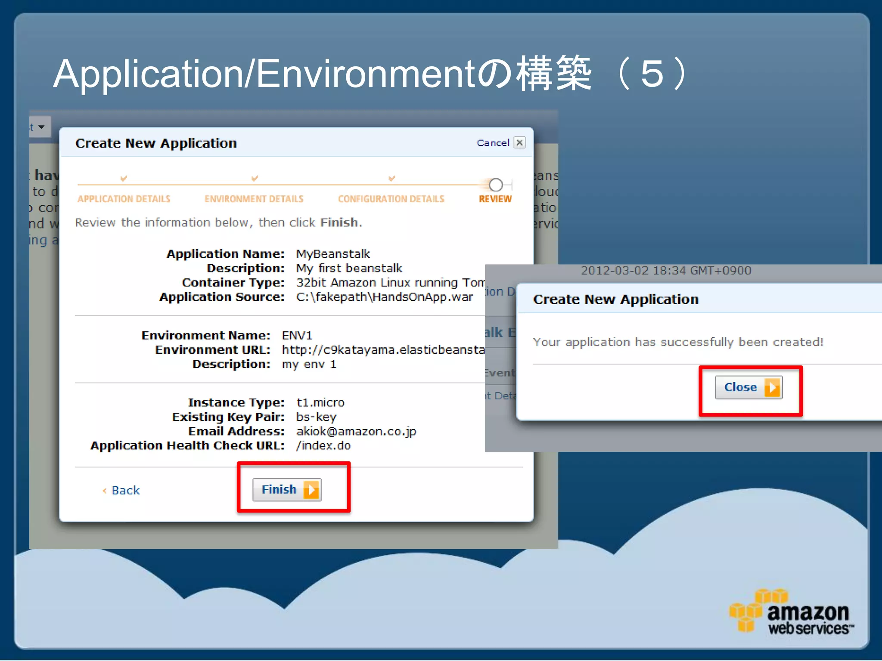The height and width of the screenshot is (661, 882).
Task: Click the Cancel link in dialog header
Action: [x=493, y=143]
